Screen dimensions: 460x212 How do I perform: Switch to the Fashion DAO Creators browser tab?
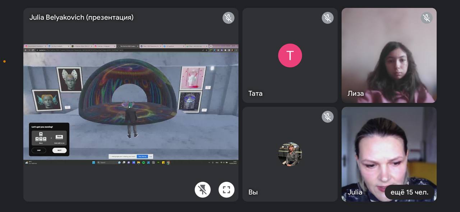[x=128, y=46]
